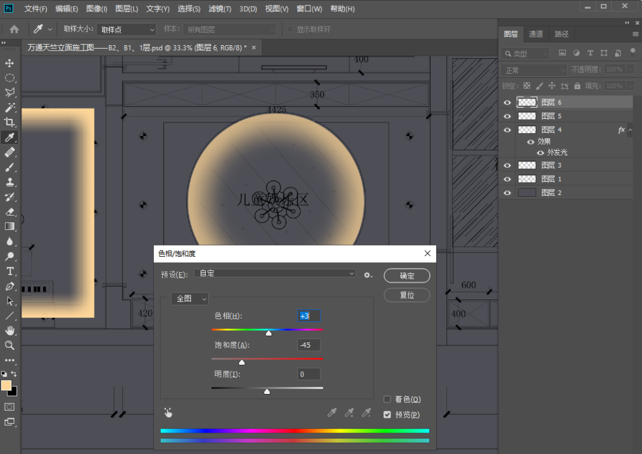
Task: Select the Hand tool
Action: [10, 330]
